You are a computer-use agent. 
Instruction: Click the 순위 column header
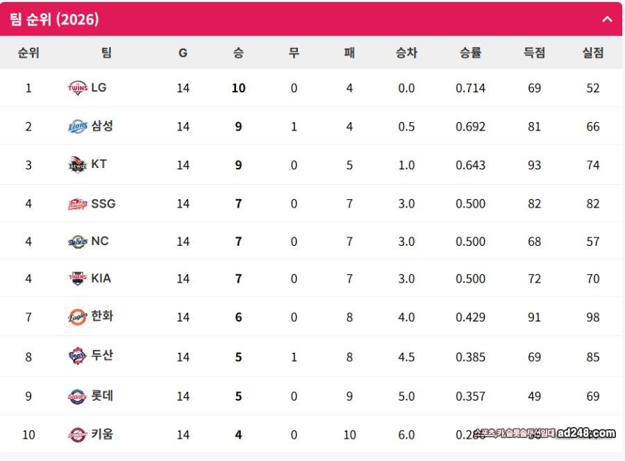pyautogui.click(x=28, y=53)
